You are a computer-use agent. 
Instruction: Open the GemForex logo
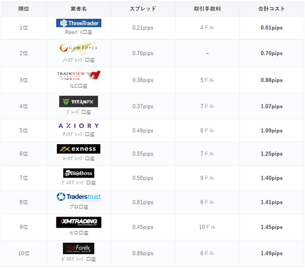(78, 48)
